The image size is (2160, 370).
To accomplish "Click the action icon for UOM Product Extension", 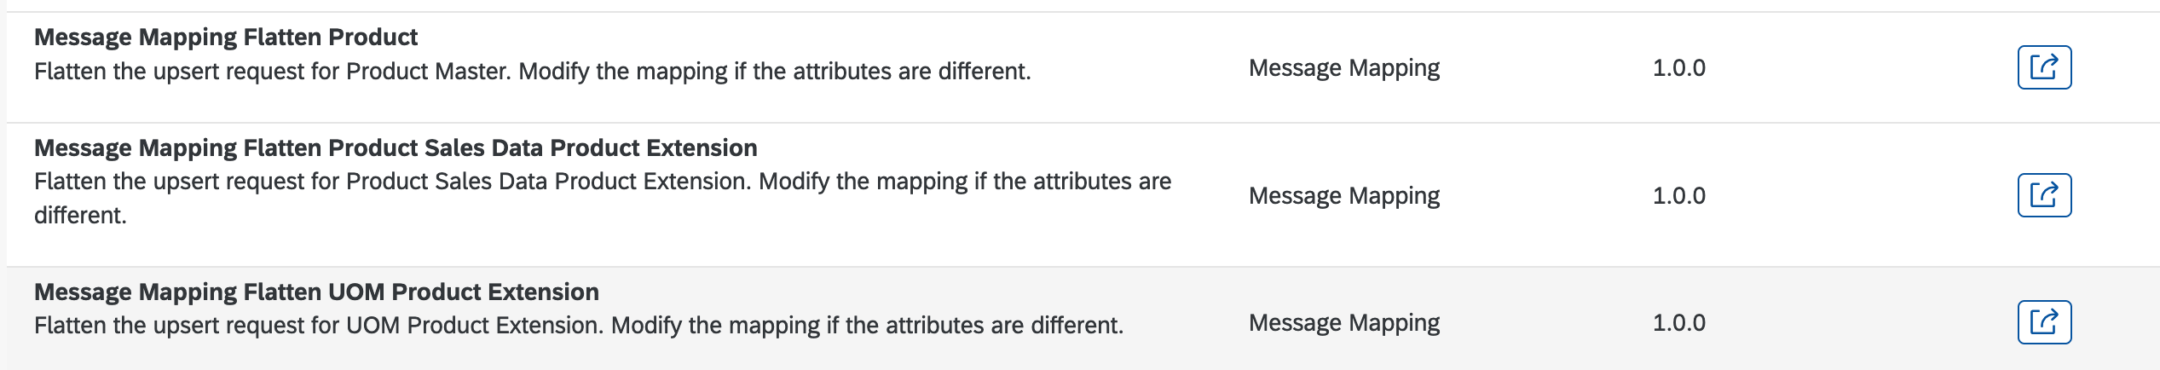I will click(2043, 322).
